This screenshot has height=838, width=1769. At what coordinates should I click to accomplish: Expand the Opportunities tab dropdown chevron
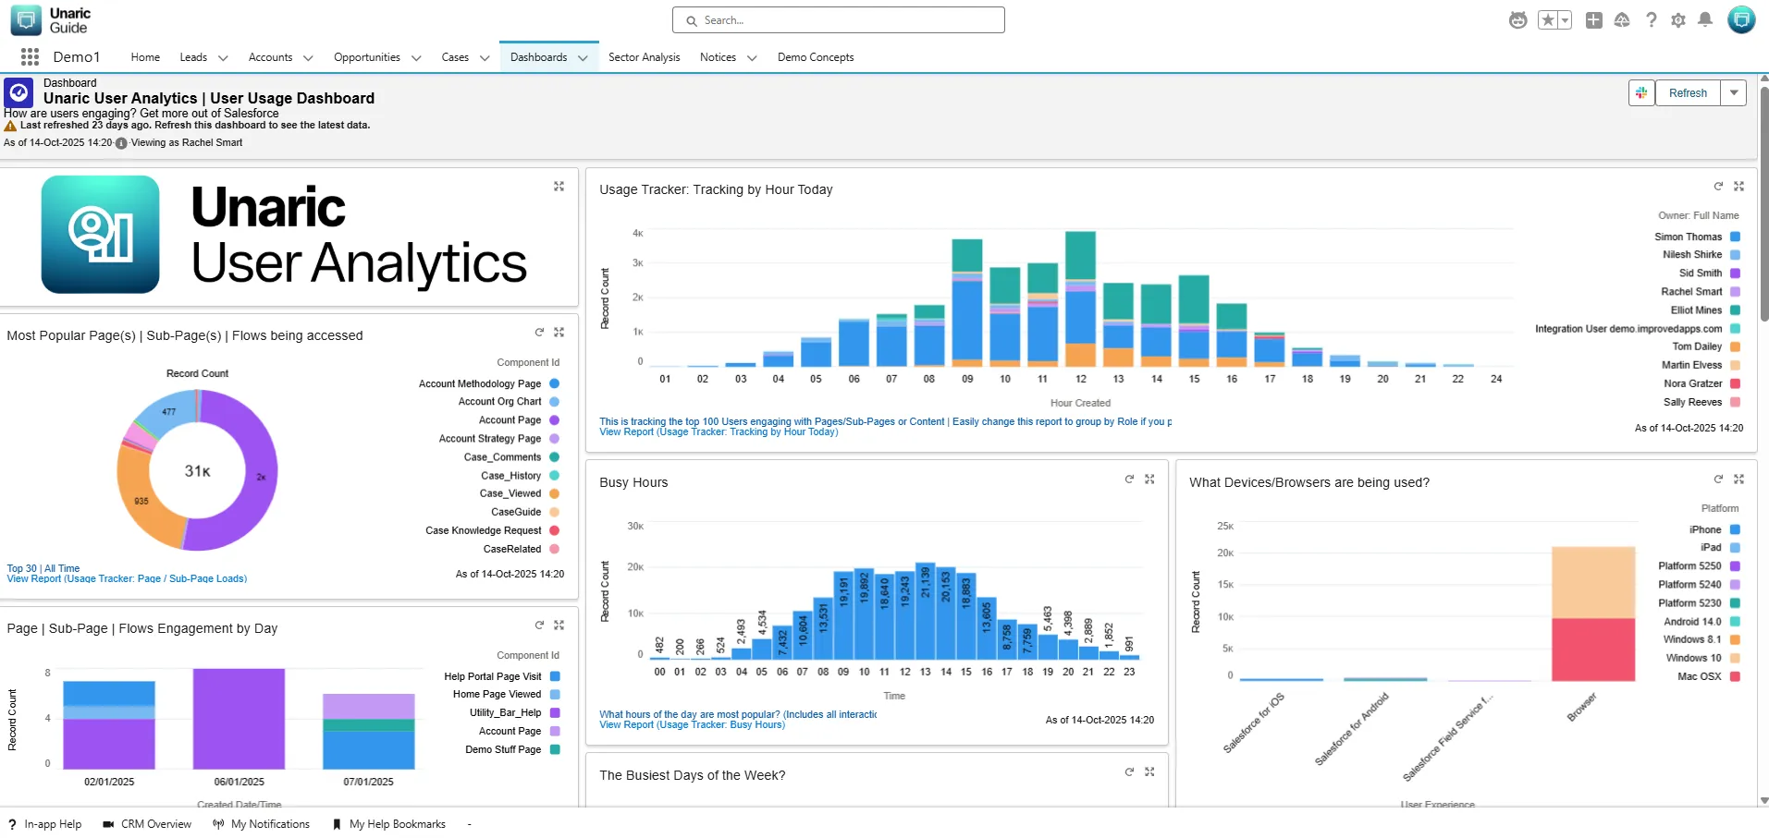click(416, 58)
